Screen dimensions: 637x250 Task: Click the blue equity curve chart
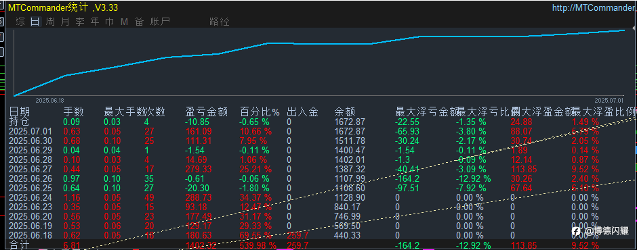319,63
